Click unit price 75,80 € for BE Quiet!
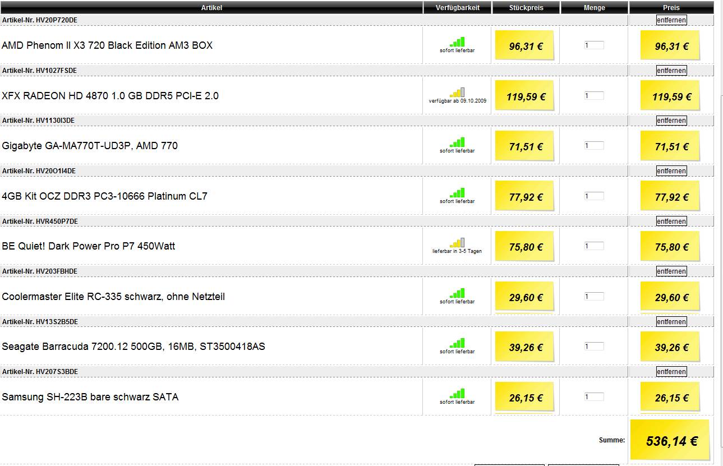The height and width of the screenshot is (466, 723). pos(524,247)
